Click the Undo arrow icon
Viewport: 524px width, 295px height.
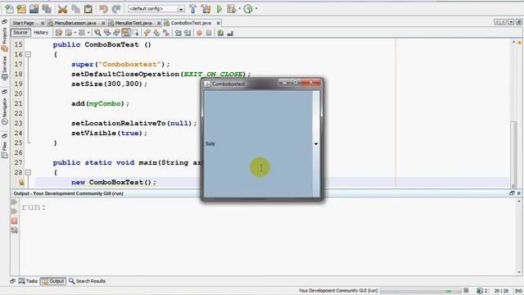coord(104,9)
